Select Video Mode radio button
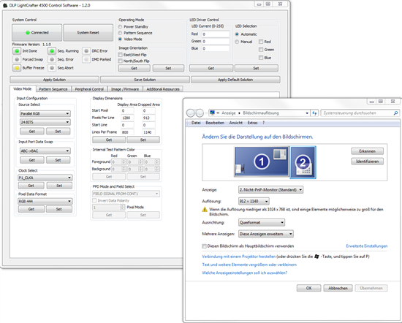 (120, 39)
